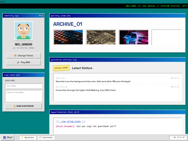The image size is (188, 141).
Task: Click the writing hand icon on SIGN GUESTBOOK
Action: [15, 106]
